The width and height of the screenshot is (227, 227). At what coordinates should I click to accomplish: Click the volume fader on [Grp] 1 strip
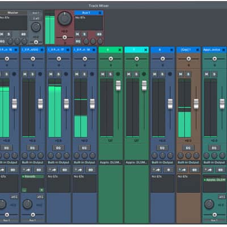(x=196, y=104)
